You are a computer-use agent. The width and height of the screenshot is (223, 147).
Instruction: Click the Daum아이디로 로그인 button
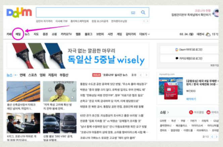pyautogui.click(x=189, y=50)
